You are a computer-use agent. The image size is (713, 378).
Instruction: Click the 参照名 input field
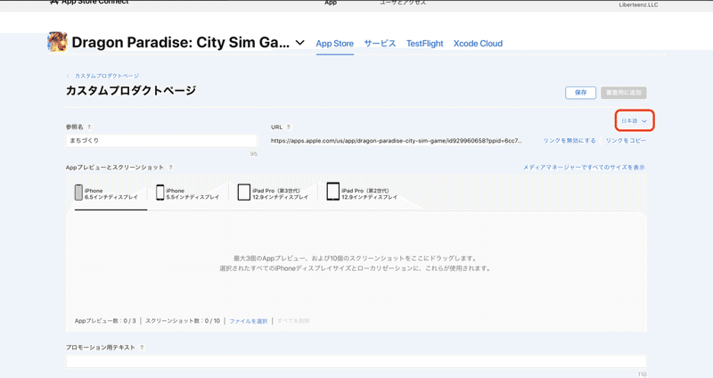[161, 141]
